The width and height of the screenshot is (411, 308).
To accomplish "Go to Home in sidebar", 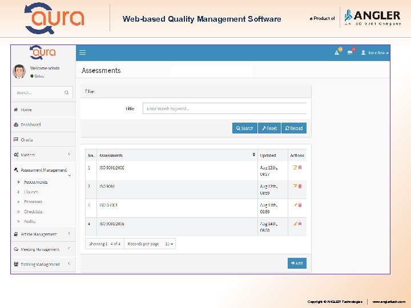I will coord(43,110).
